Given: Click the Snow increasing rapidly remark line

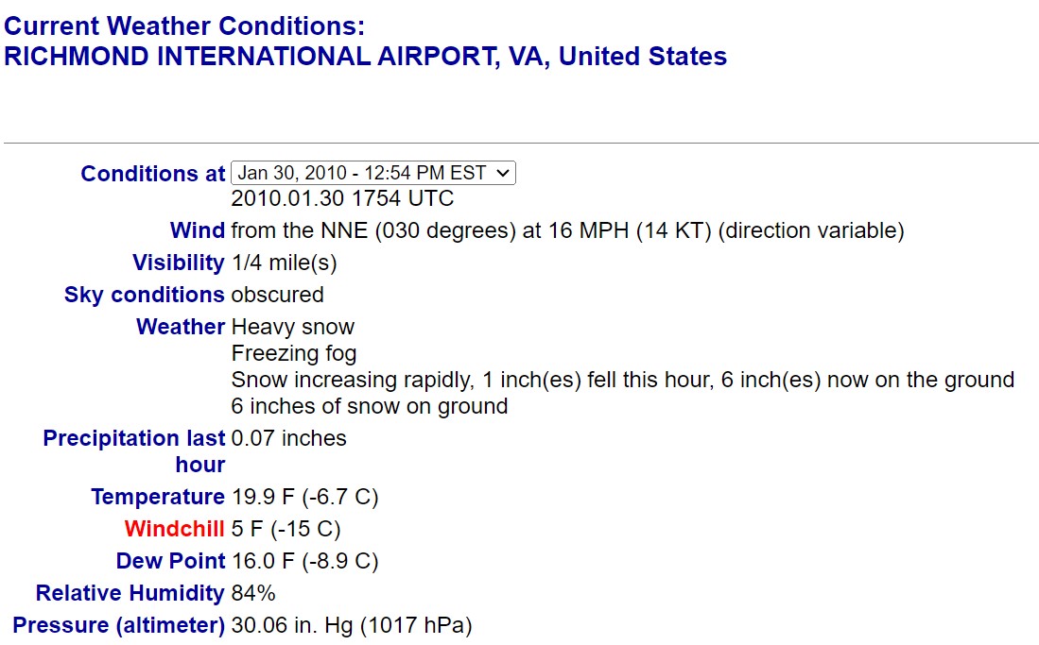Looking at the screenshot, I should [623, 381].
